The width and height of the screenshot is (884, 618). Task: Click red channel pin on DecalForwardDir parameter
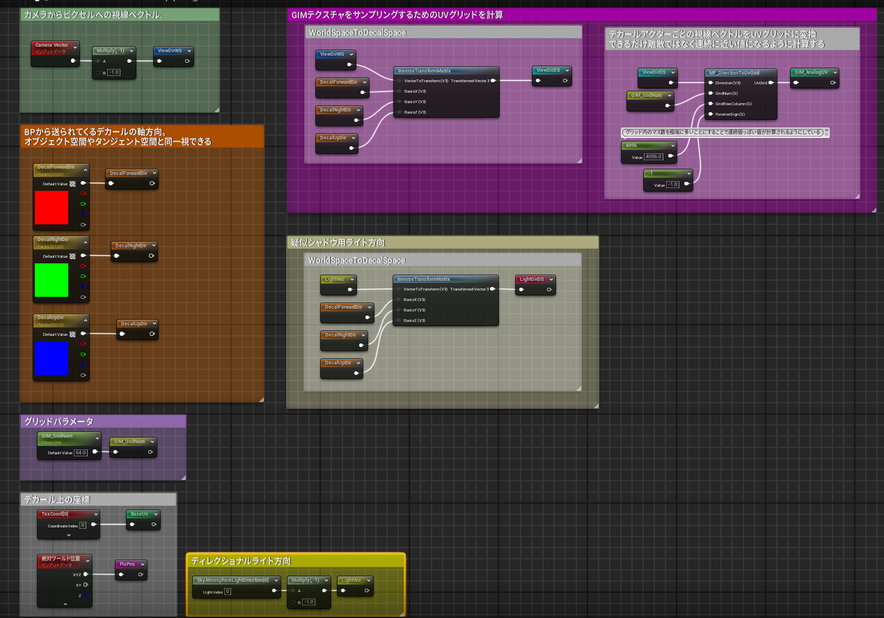coord(84,193)
